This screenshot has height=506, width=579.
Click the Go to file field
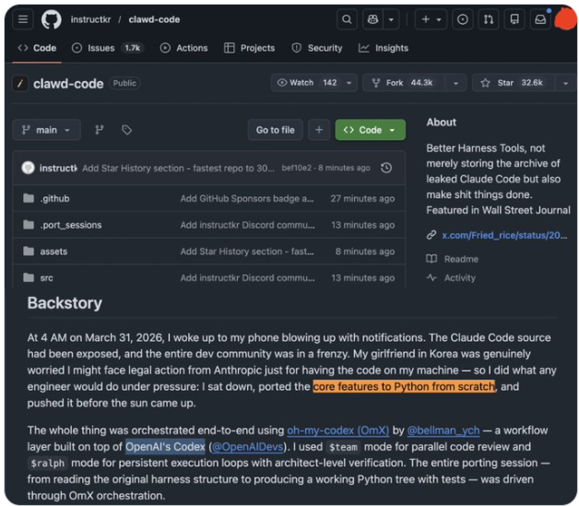coord(275,130)
